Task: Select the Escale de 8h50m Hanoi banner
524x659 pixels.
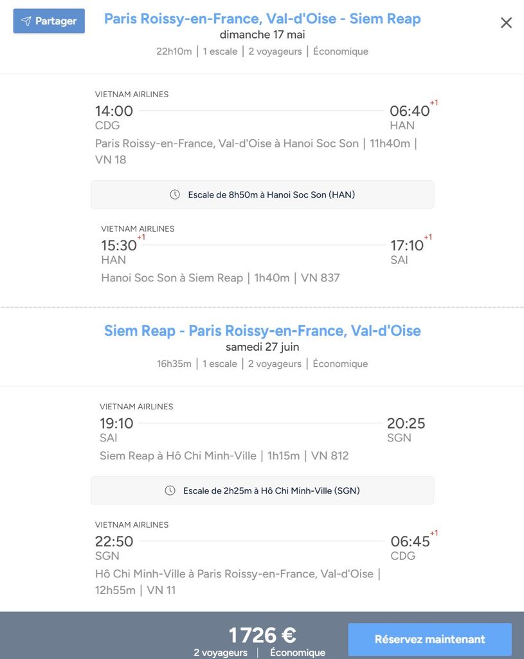Action: (262, 194)
